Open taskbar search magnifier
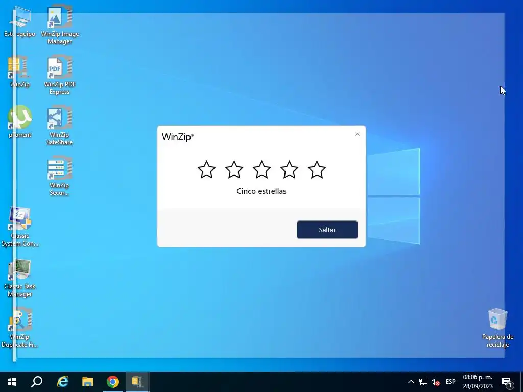 (x=37, y=382)
